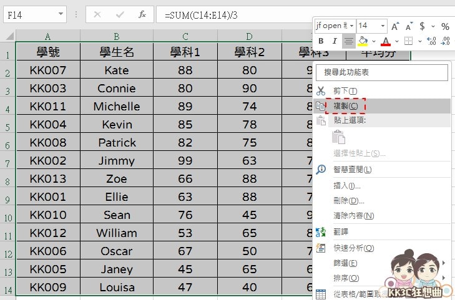Apply the accounting dollar format
455x300 pixels.
click(x=423, y=26)
